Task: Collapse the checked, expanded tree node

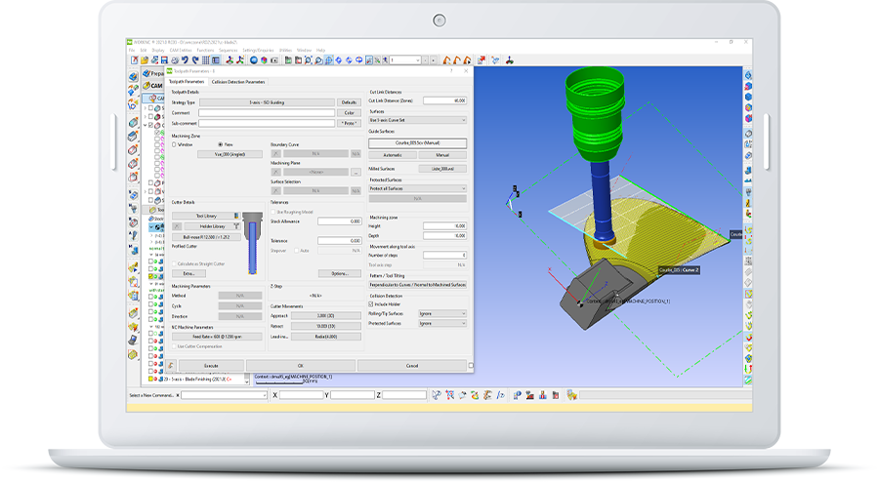Action: pyautogui.click(x=146, y=126)
